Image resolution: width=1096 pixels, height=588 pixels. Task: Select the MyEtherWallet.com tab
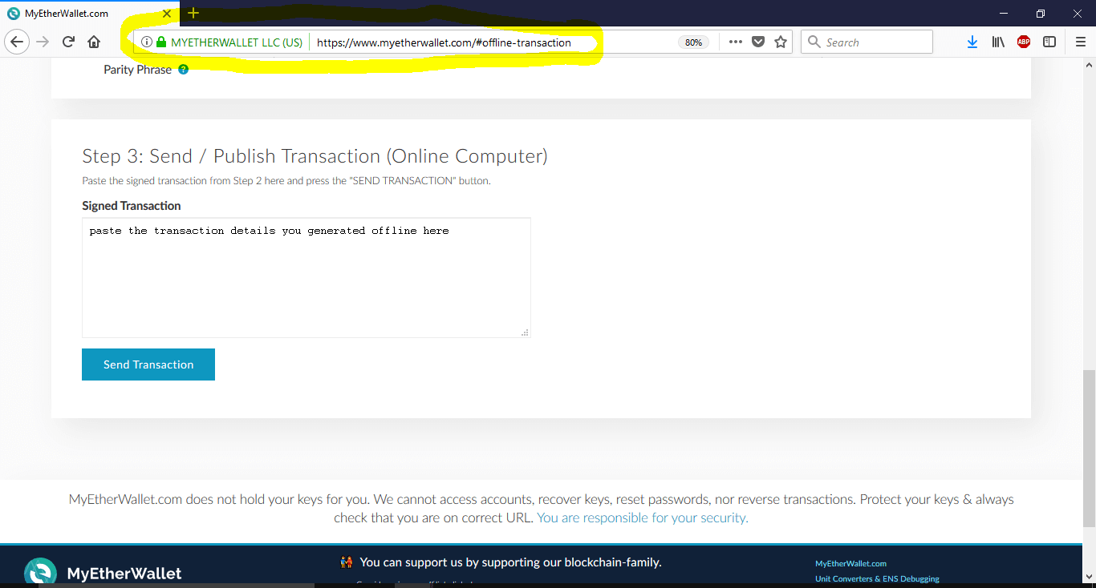[90, 14]
